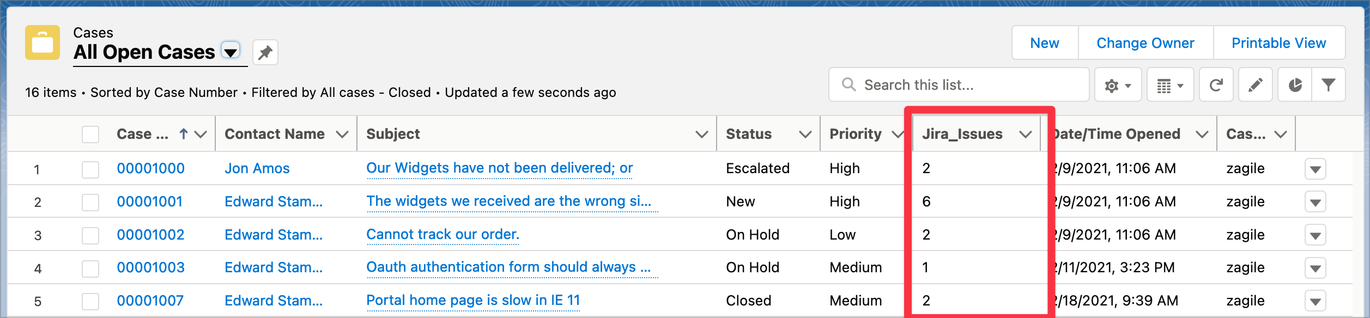Click the New case button
The width and height of the screenshot is (1370, 318).
(x=1044, y=43)
